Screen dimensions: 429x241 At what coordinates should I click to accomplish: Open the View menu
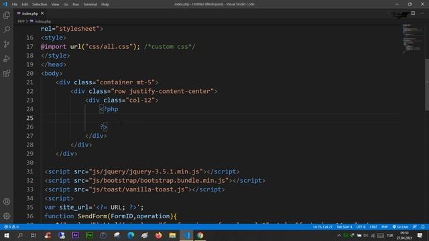click(x=55, y=5)
